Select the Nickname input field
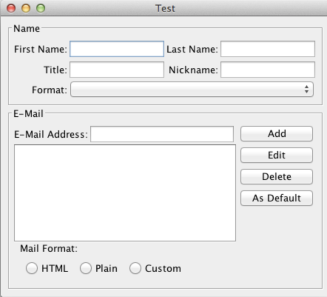Screen dimensions: 327x297 [x=267, y=70]
